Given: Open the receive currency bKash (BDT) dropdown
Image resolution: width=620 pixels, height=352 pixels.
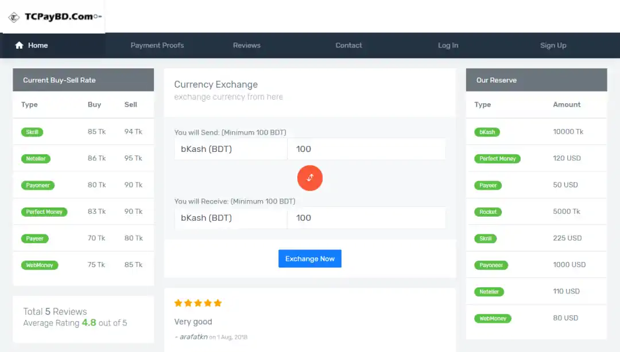Looking at the screenshot, I should tap(230, 218).
